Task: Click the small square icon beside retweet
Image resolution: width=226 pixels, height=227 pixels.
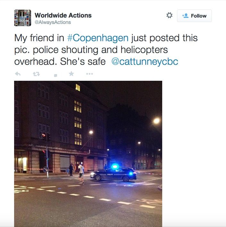Action: click(55, 75)
